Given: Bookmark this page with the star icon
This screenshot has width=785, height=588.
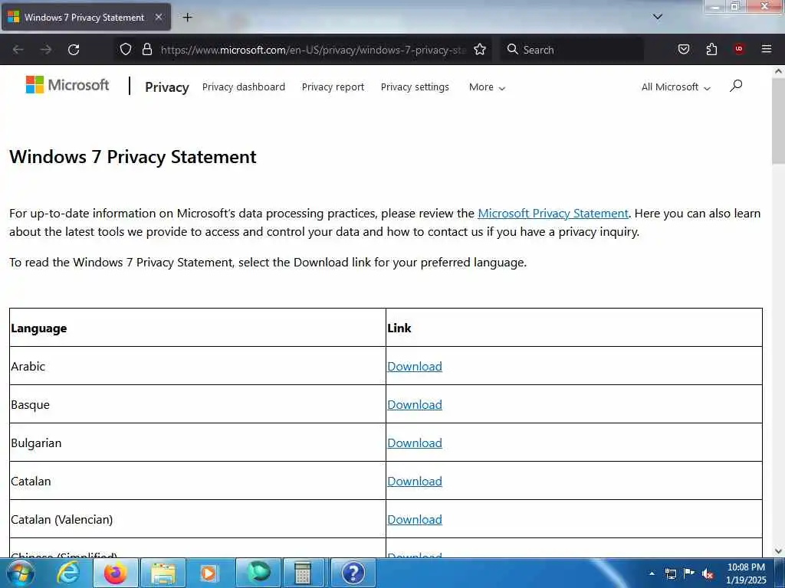Looking at the screenshot, I should (480, 49).
